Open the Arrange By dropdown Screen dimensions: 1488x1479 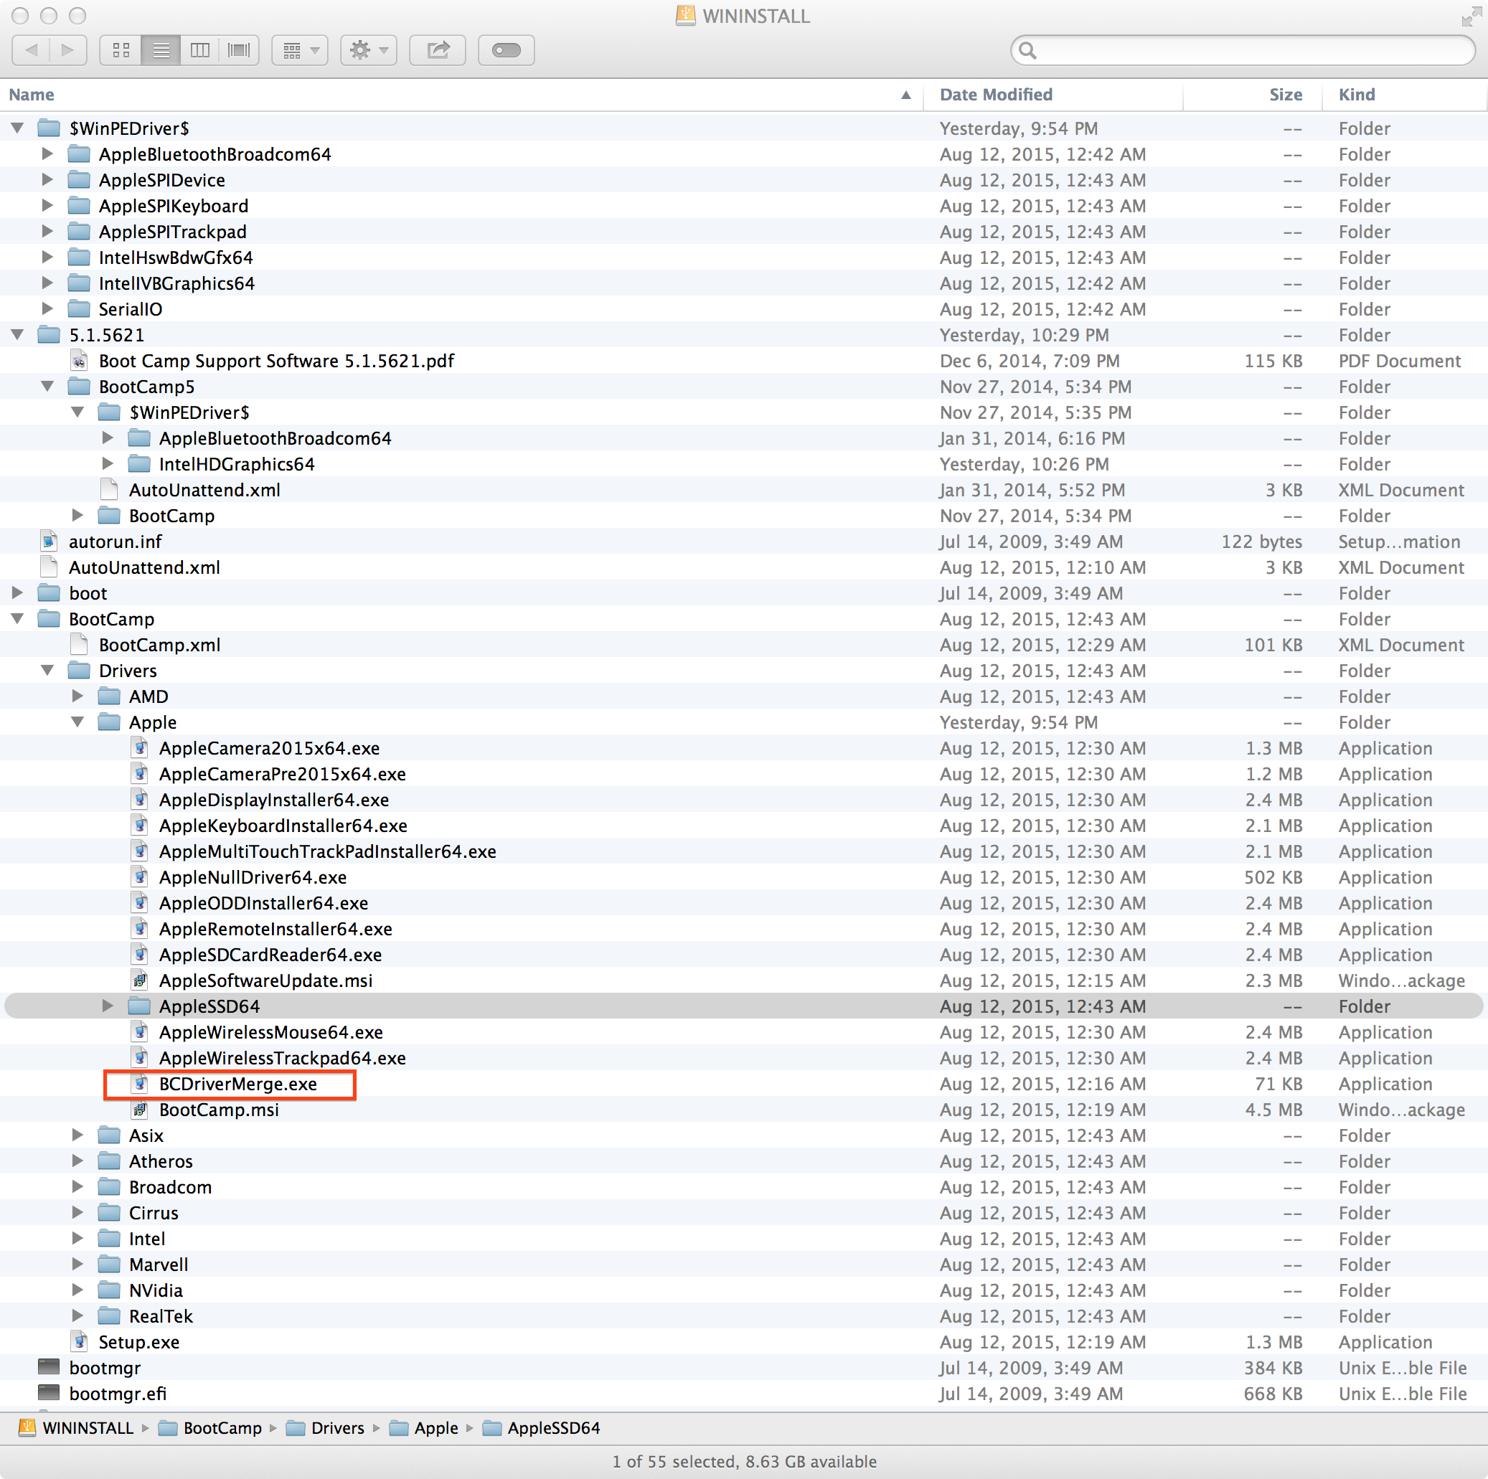click(x=299, y=49)
